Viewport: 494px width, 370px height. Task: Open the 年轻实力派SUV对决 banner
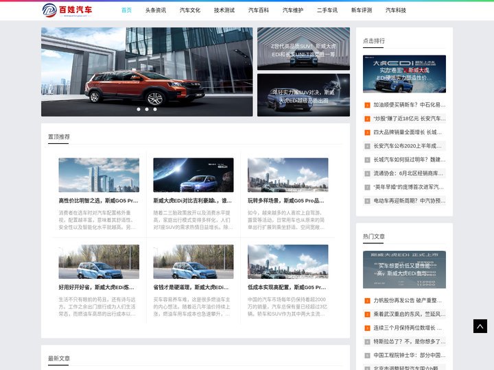pyautogui.click(x=303, y=95)
